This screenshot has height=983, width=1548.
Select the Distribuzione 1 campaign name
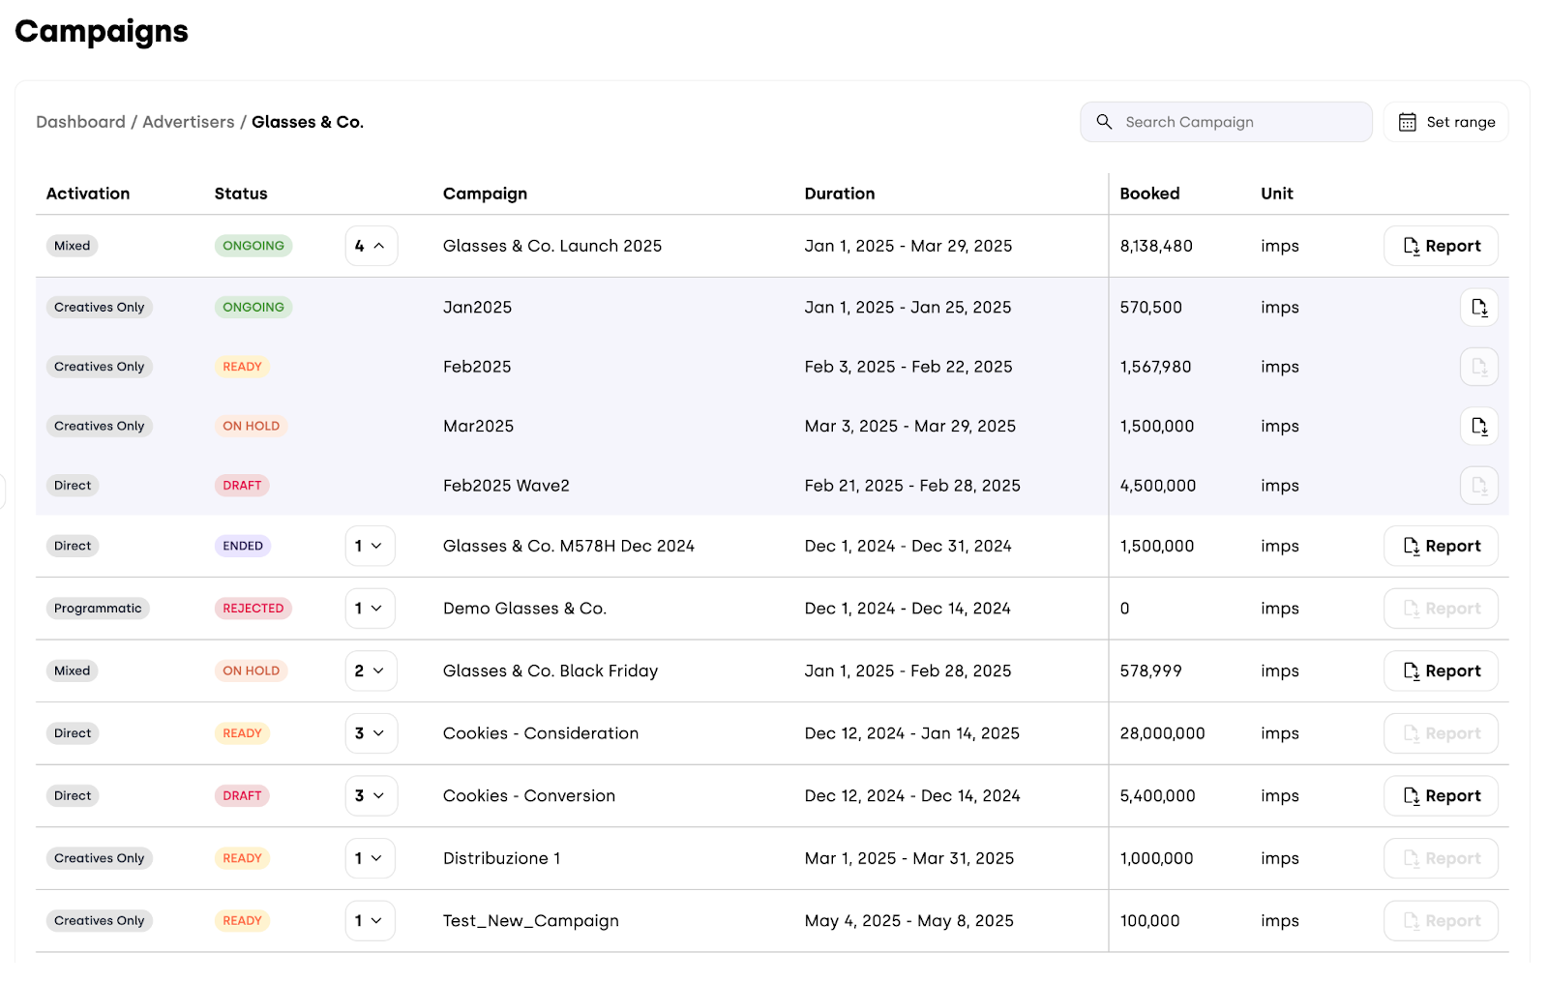(501, 858)
